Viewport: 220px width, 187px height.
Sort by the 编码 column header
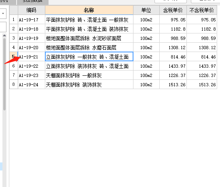32,10
